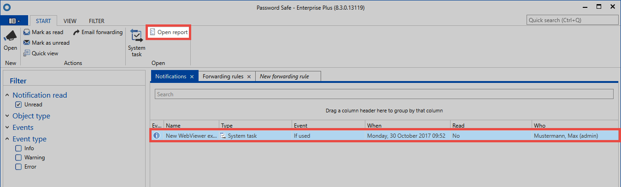Uncheck the Unread filter checkbox
Image resolution: width=621 pixels, height=187 pixels.
[x=18, y=105]
